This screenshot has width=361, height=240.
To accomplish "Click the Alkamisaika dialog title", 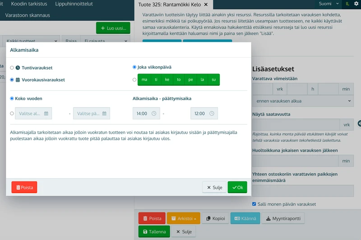I will (x=24, y=50).
